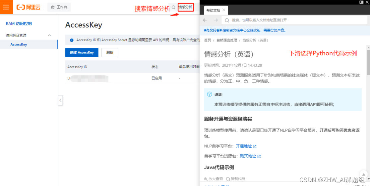Click the 创建 AccessKey button
This screenshot has width=370, height=186.
(x=82, y=52)
